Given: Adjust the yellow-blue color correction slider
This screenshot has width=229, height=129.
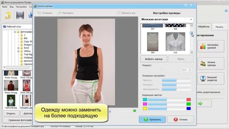Looking at the screenshot, I should pyautogui.click(x=167, y=108).
